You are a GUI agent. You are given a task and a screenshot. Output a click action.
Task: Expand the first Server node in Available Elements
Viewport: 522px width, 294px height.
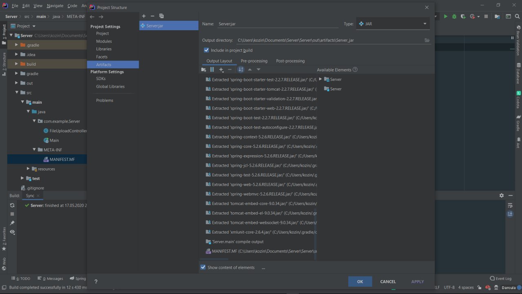click(321, 79)
